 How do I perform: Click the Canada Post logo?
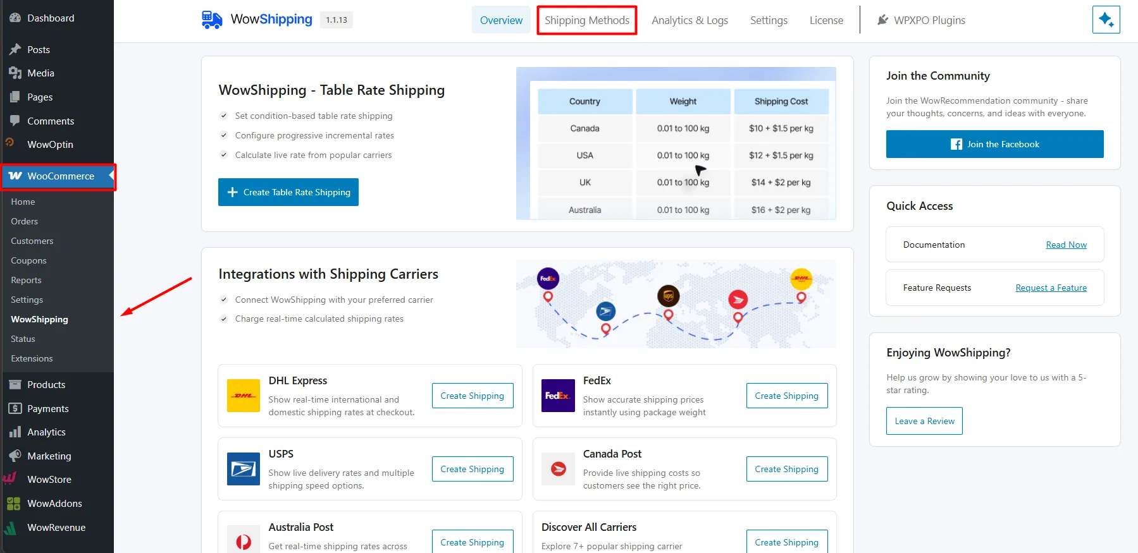(x=559, y=469)
